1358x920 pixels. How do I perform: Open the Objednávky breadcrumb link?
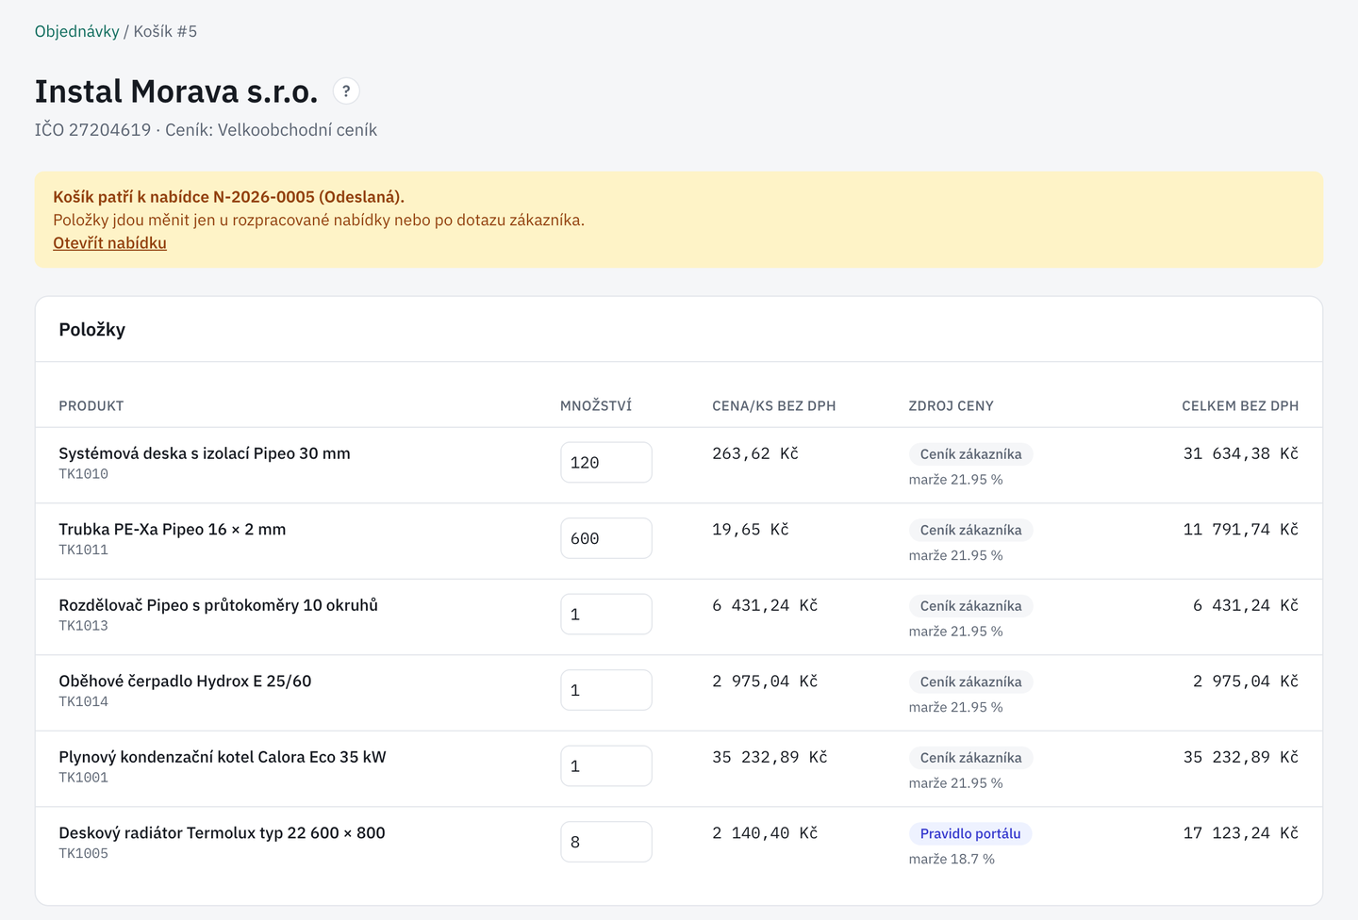point(77,31)
